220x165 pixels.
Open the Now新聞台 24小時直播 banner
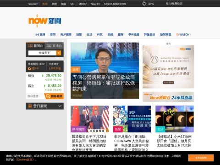168,97
